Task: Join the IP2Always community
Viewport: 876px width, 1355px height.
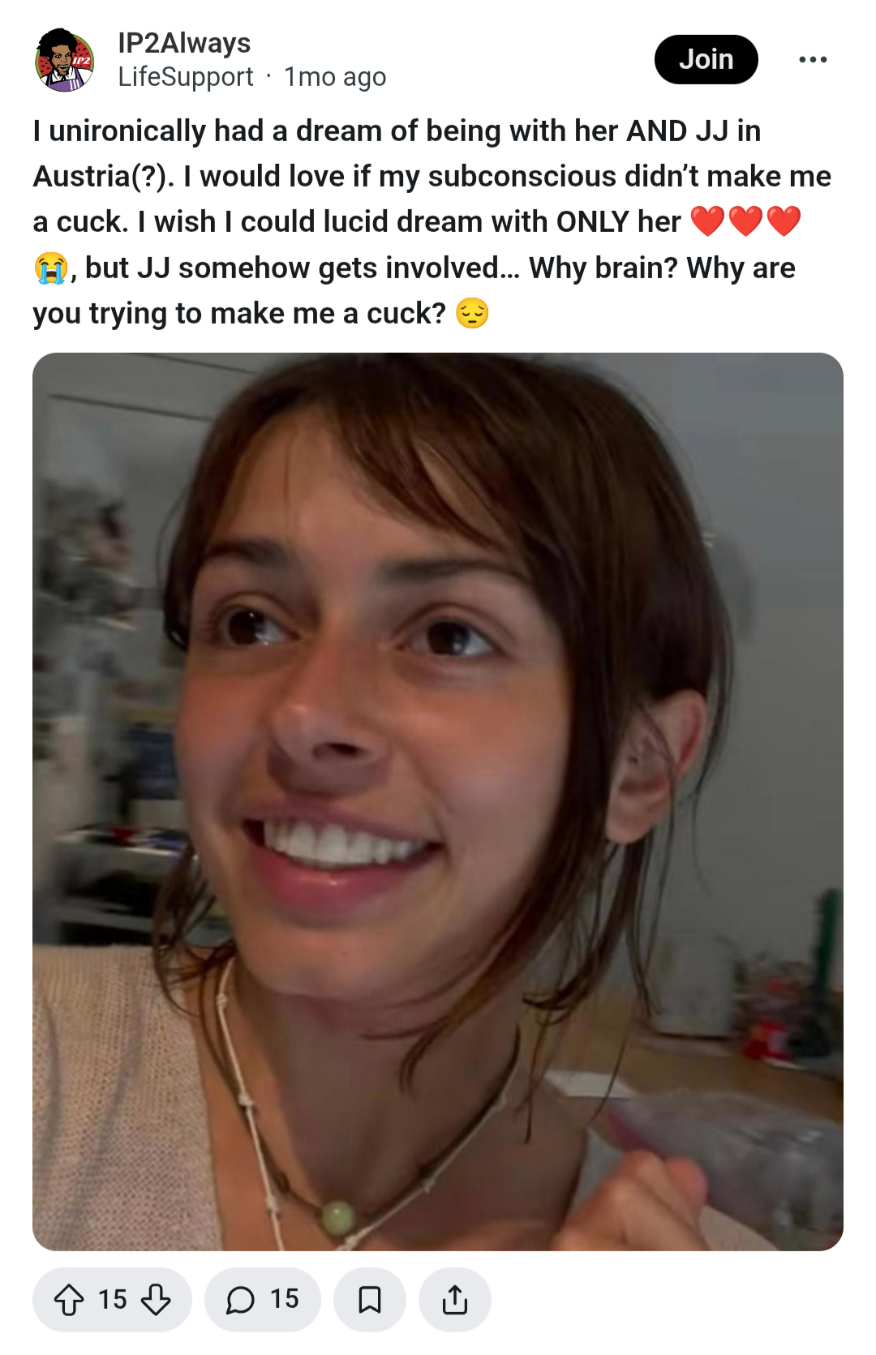Action: point(706,59)
